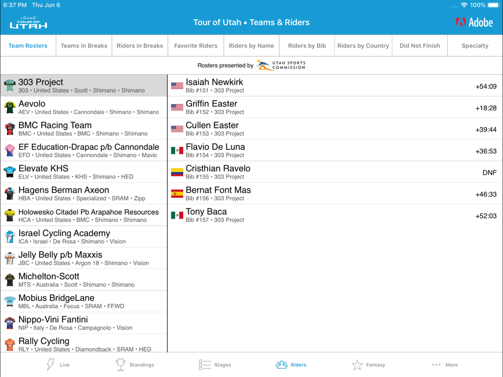Open rider name Tony Baca
503x377 pixels.
coord(206,212)
